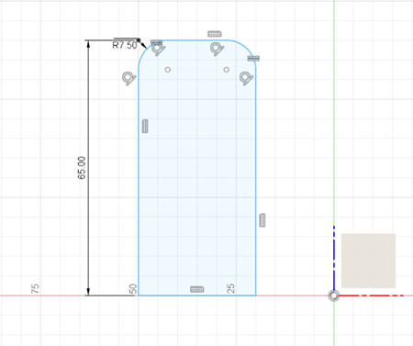Click the horizontal constraint icon on the bottom line
The image size is (413, 346).
coord(197,289)
